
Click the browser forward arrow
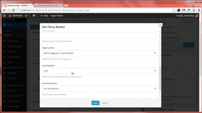9,10
